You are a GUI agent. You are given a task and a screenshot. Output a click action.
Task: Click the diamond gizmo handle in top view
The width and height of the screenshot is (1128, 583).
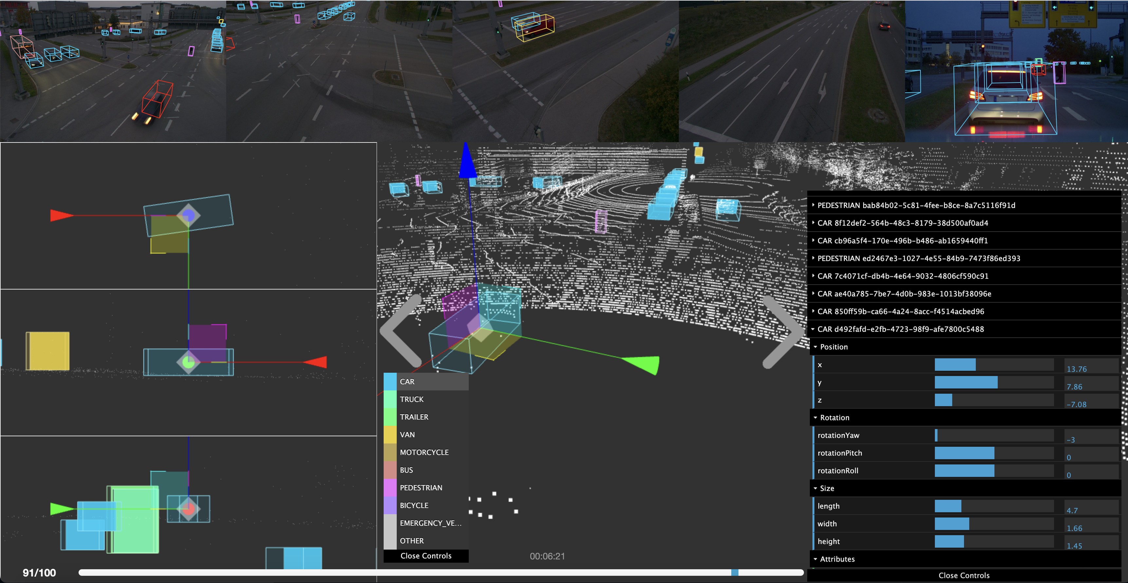[188, 215]
